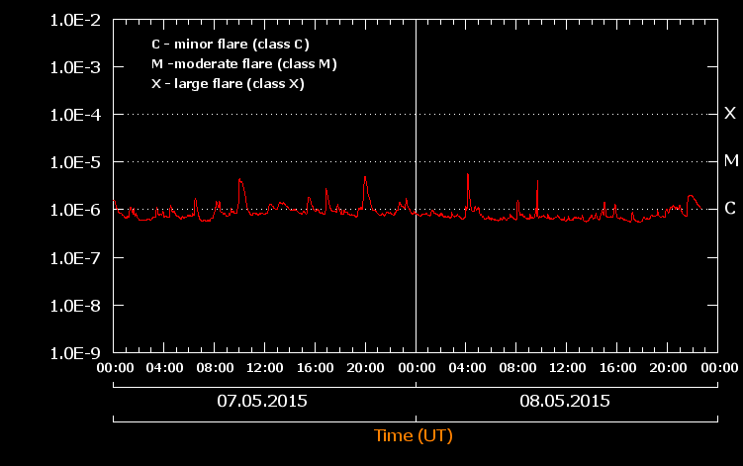Screen dimensions: 743x466
Task: Select the 07.05.2015 date label
Action: point(262,402)
